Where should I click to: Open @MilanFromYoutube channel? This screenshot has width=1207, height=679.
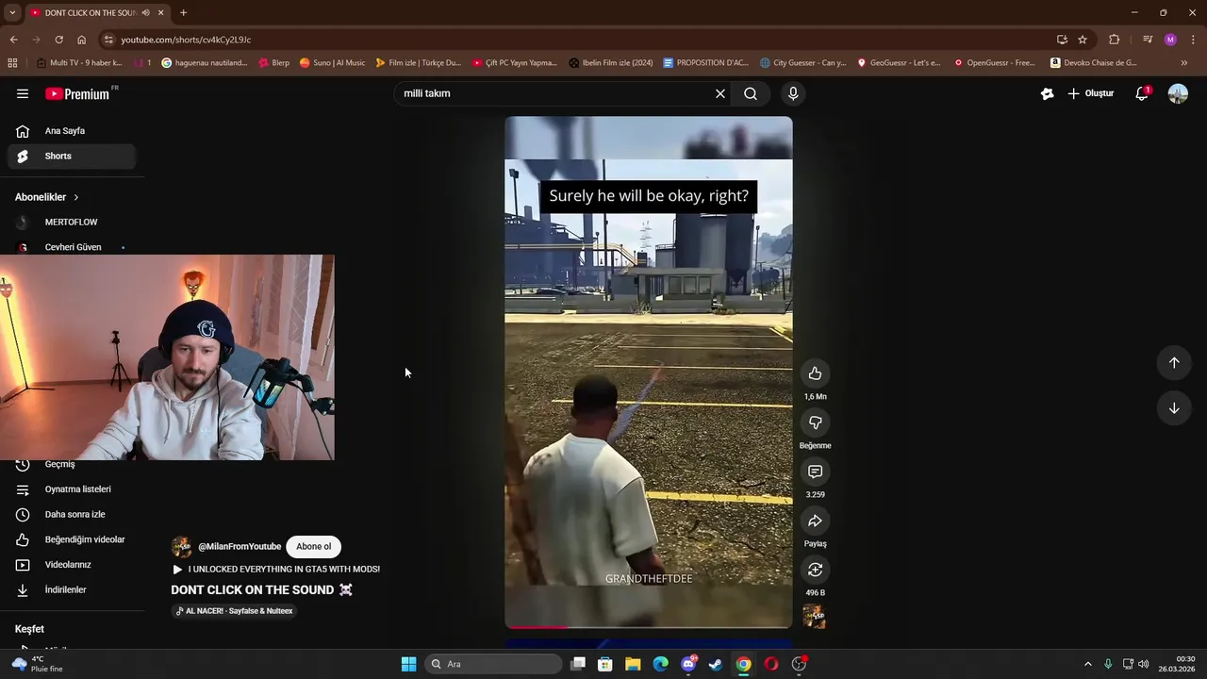point(240,547)
